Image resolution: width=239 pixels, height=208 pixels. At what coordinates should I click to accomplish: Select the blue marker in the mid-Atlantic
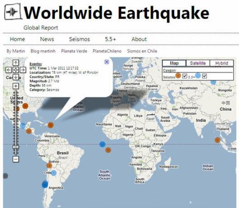click(x=102, y=144)
